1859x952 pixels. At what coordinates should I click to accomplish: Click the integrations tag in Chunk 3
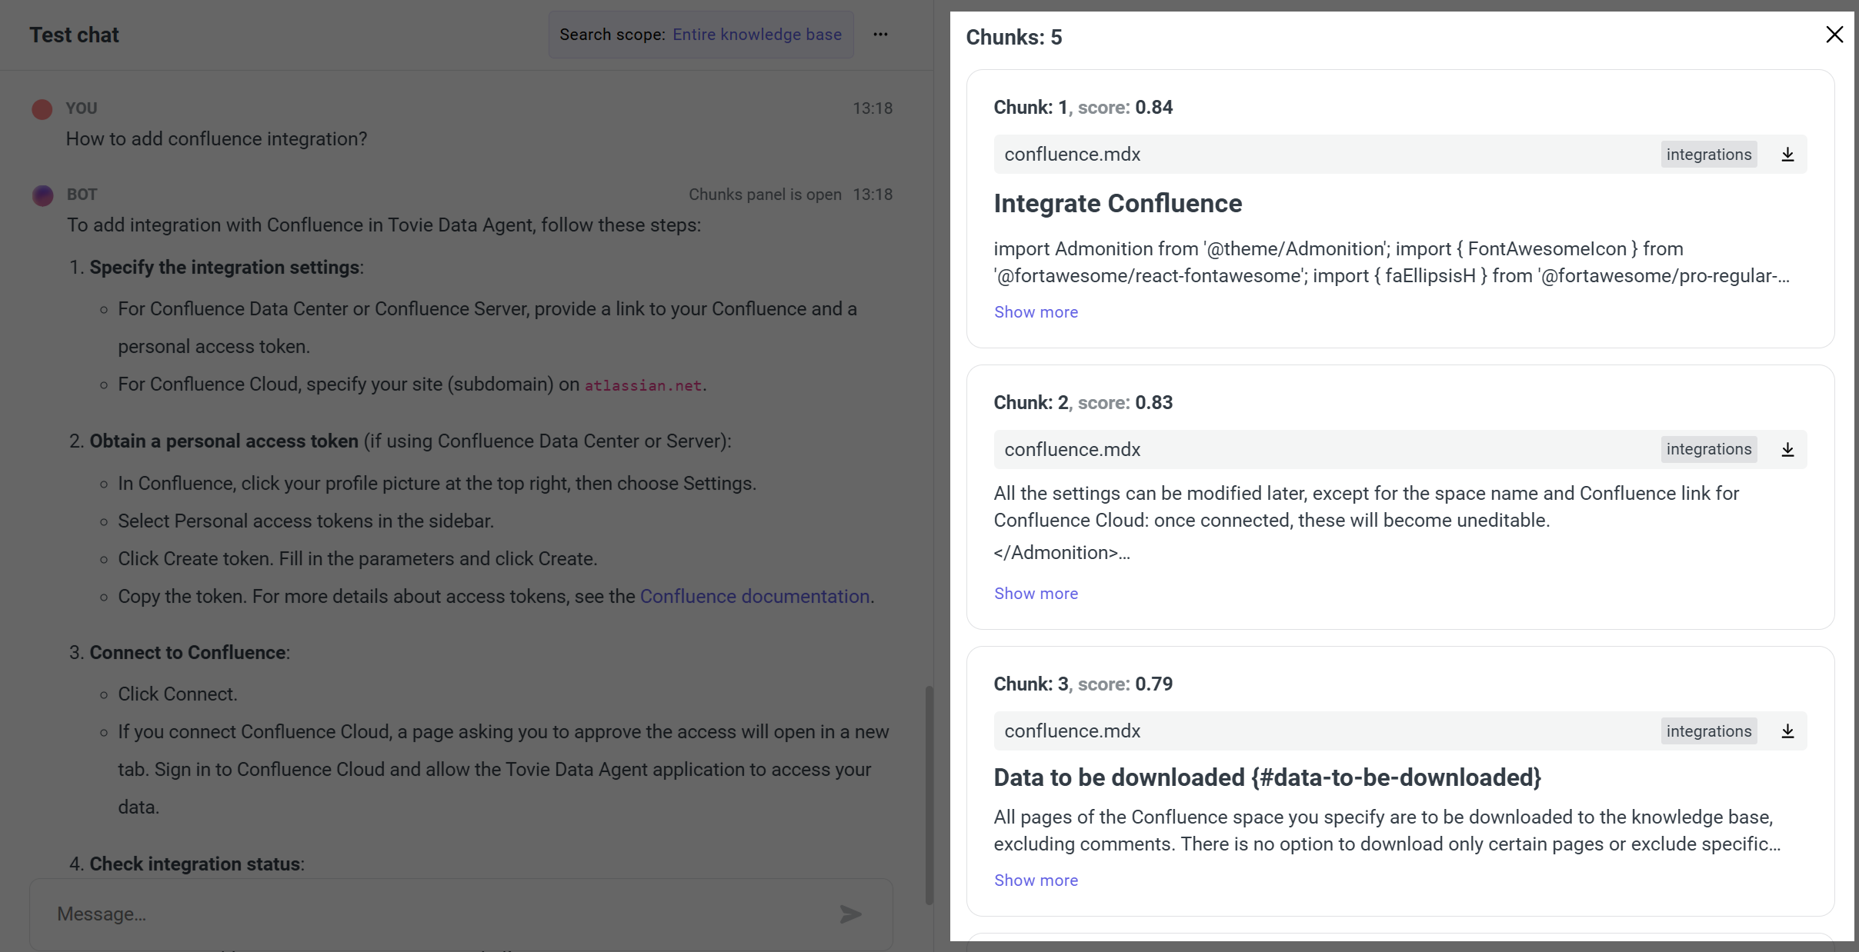pyautogui.click(x=1709, y=731)
